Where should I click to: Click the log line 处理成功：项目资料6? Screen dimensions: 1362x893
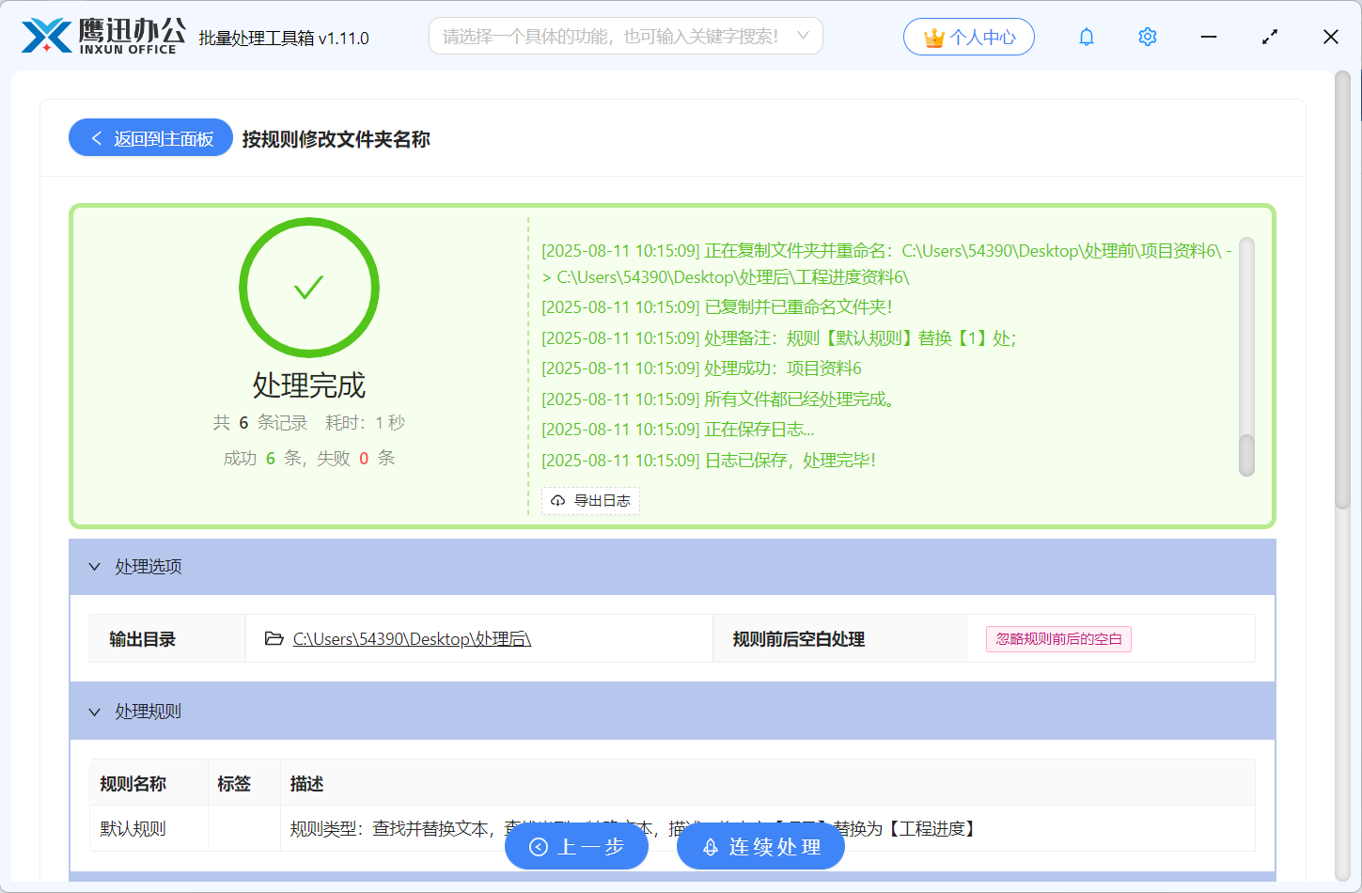click(702, 368)
